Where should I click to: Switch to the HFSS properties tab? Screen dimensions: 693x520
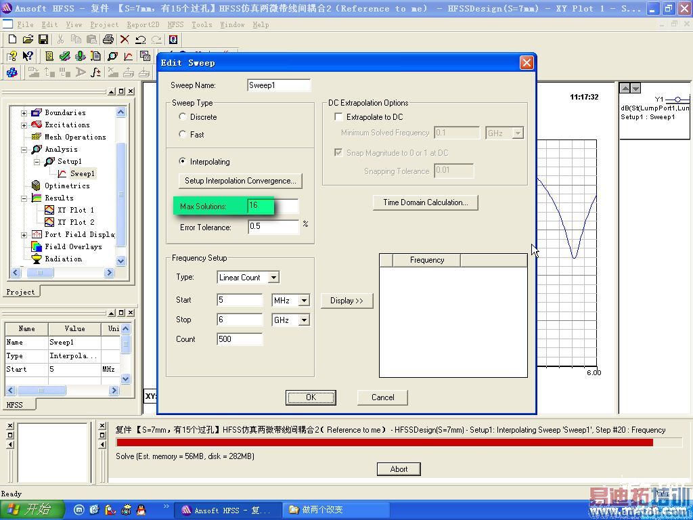coord(15,405)
